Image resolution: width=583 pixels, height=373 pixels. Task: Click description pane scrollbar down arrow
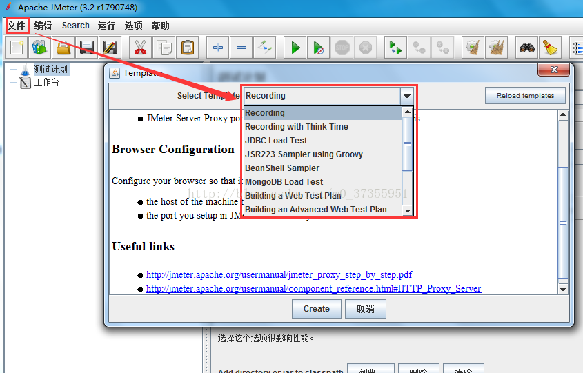click(x=563, y=289)
